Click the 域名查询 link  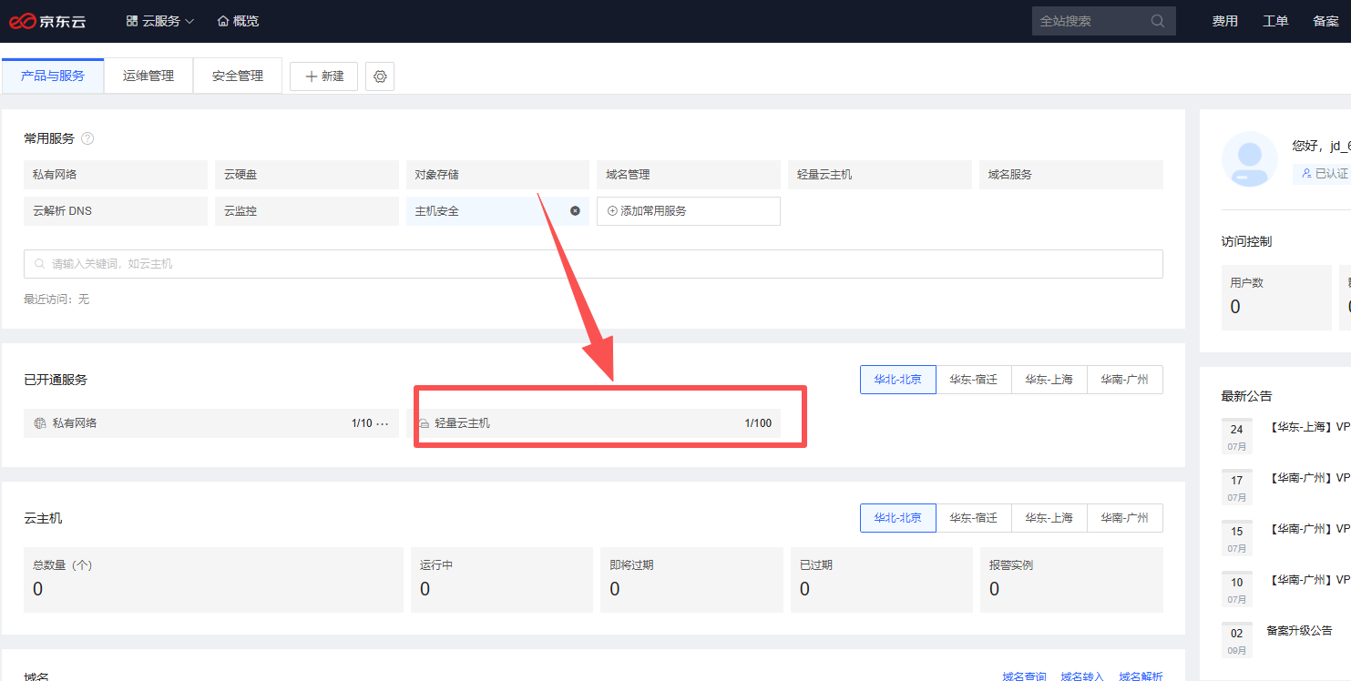coord(1024,676)
